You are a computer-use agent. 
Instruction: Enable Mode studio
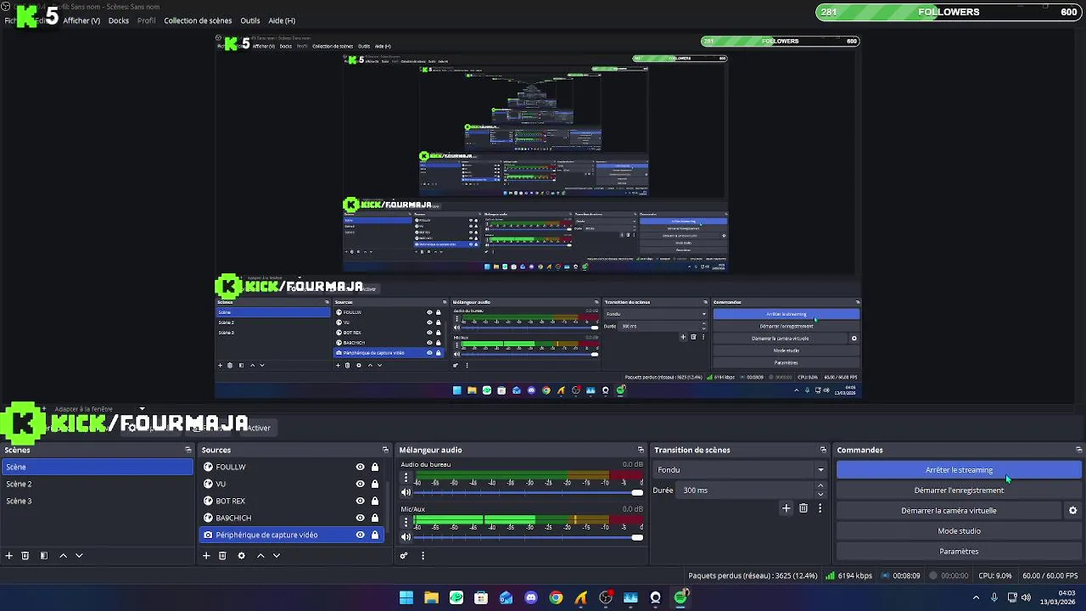959,531
